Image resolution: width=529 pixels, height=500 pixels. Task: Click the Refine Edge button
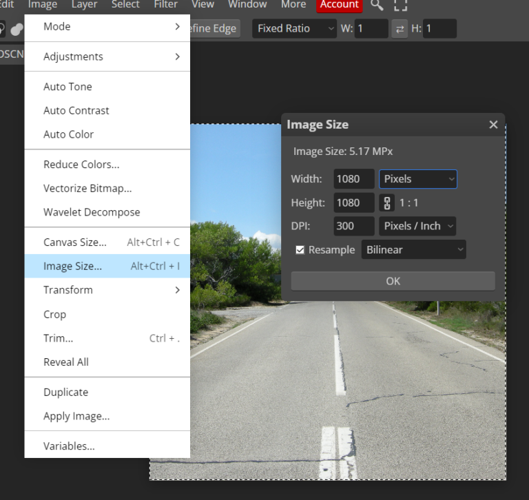(215, 29)
